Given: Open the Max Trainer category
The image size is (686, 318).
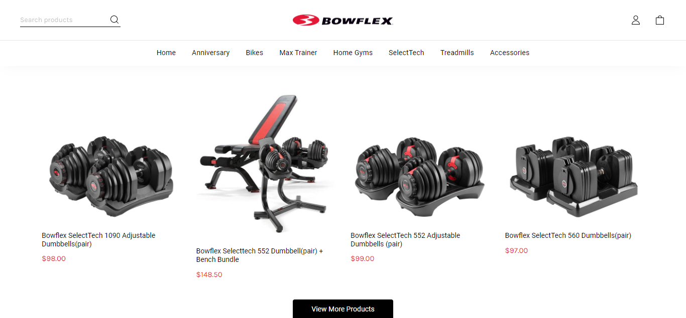Looking at the screenshot, I should pos(298,53).
